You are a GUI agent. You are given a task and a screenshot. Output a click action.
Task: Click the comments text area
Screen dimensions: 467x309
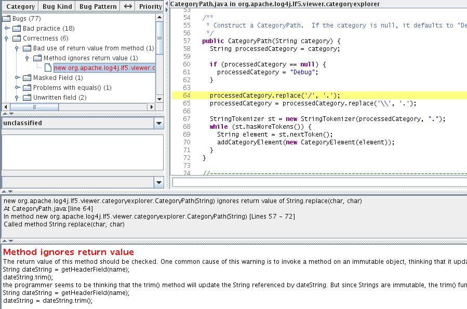click(x=83, y=152)
